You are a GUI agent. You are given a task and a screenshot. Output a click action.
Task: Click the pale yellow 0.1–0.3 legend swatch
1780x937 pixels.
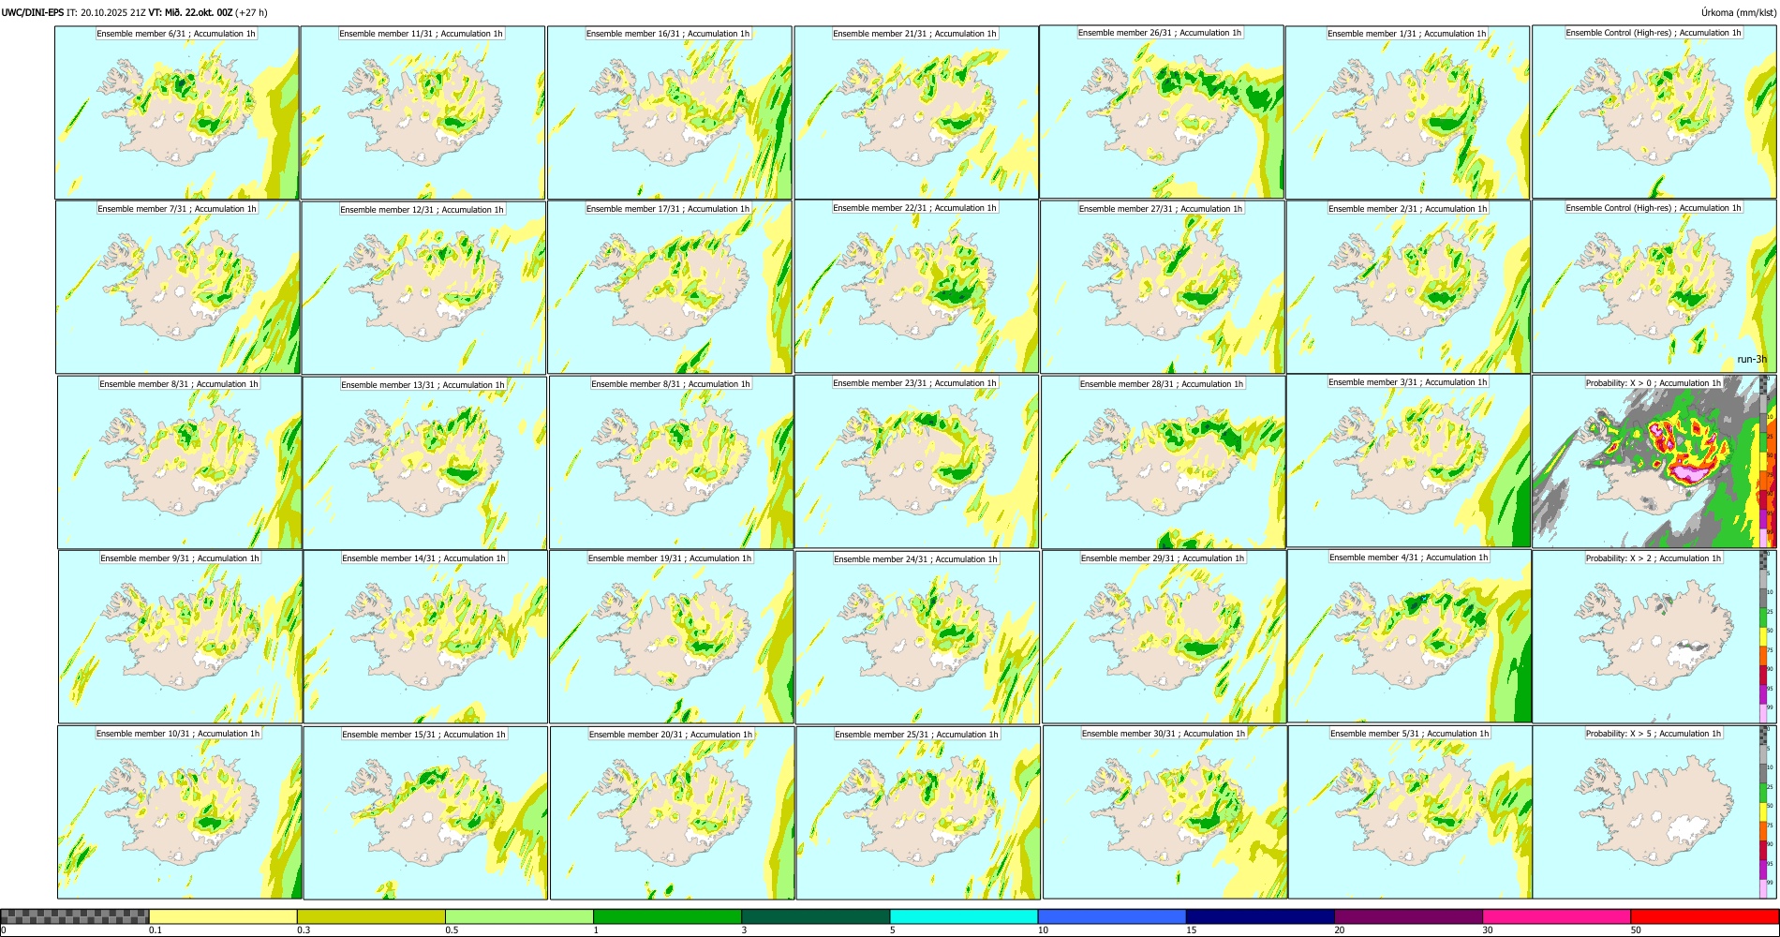click(x=223, y=916)
